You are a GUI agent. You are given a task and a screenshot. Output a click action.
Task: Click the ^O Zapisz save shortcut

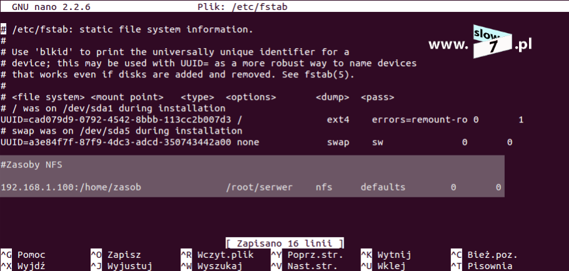click(116, 255)
